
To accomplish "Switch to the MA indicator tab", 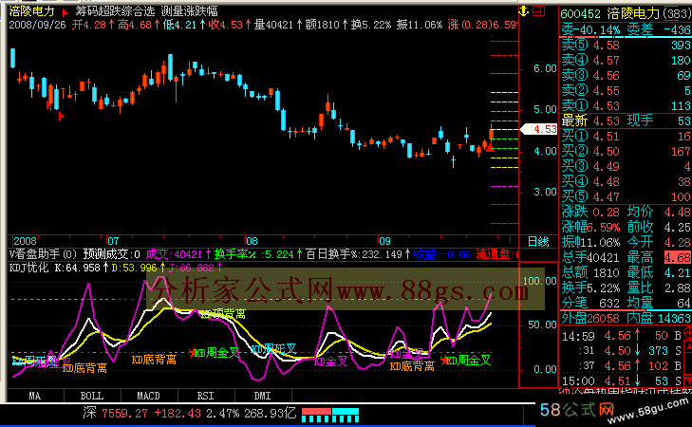I will click(35, 396).
